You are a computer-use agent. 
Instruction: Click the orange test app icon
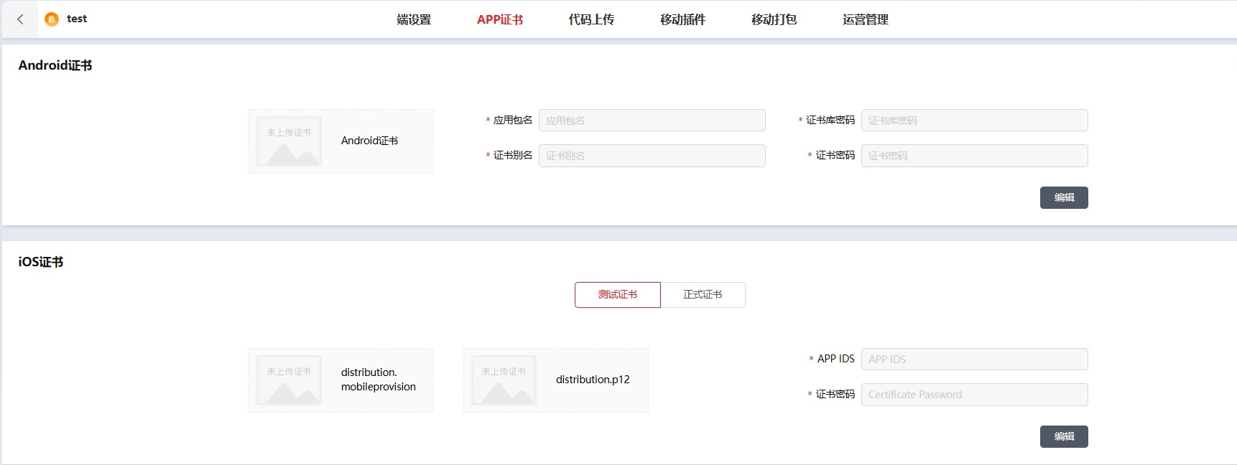coord(52,19)
